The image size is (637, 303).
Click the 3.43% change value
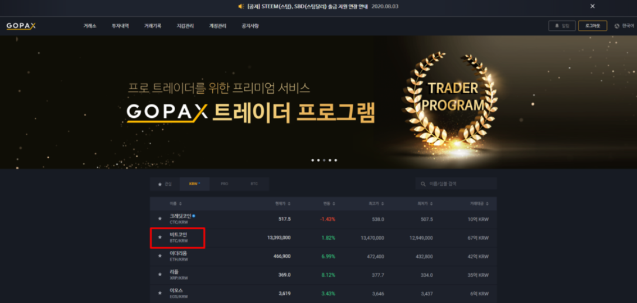[328, 293]
